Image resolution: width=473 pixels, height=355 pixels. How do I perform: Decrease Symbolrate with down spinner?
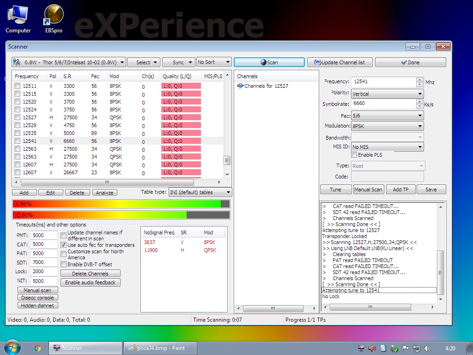coord(419,106)
